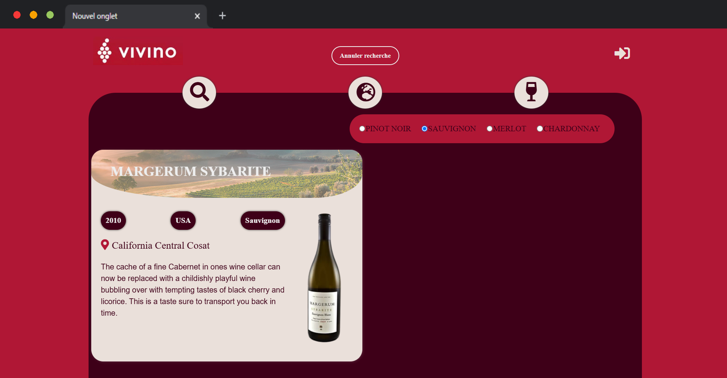Select the wine glass grape filter icon
The image size is (727, 378).
point(531,92)
